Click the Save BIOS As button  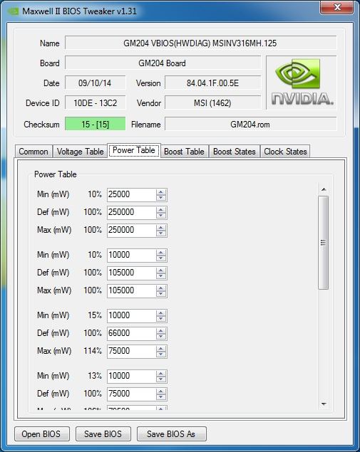point(172,433)
